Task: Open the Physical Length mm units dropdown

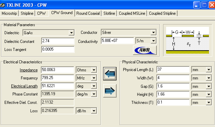Action: (209, 70)
